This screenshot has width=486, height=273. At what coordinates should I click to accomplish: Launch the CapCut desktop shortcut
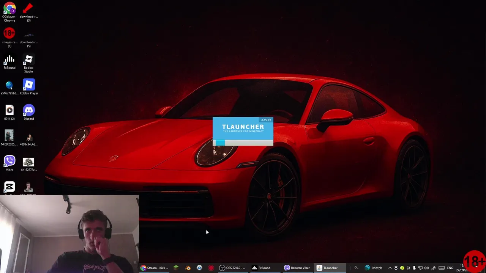(x=9, y=188)
